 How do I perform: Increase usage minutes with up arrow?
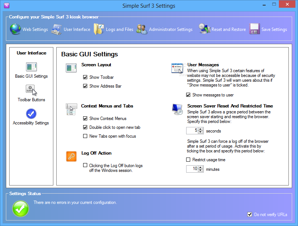(200, 167)
